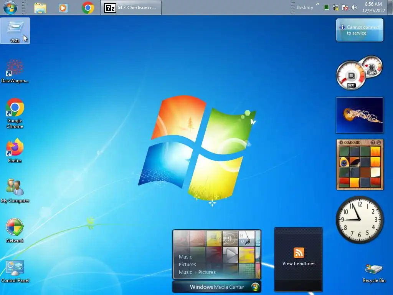Select the My Computer desktop icon

tap(15, 191)
